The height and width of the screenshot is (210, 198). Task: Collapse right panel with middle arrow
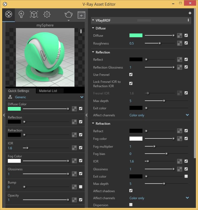[x=87, y=115]
